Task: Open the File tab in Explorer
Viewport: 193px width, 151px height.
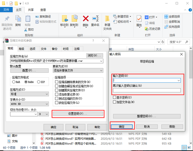Action: pyautogui.click(x=6, y=10)
